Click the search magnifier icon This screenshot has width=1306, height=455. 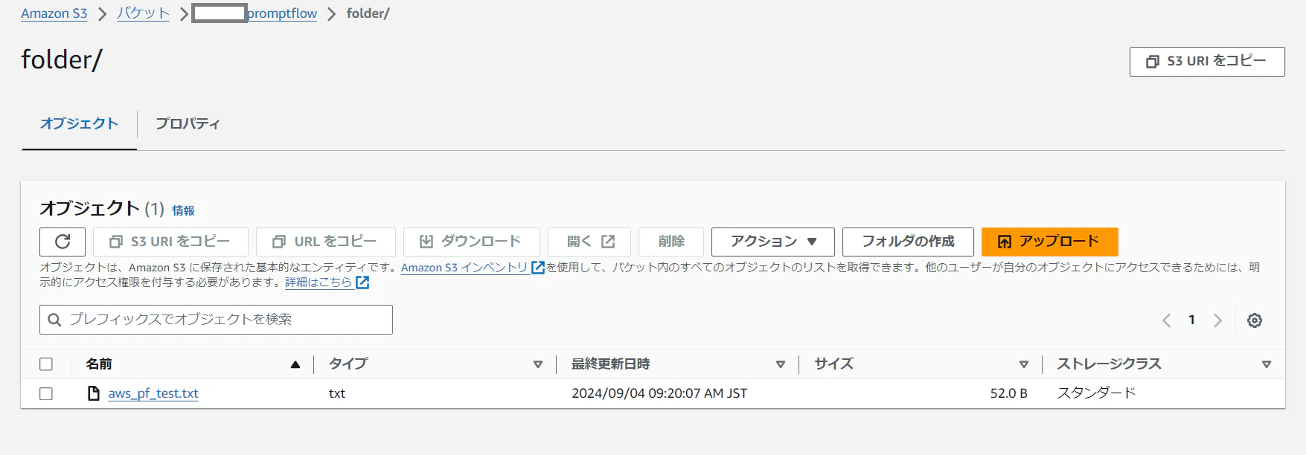click(54, 320)
